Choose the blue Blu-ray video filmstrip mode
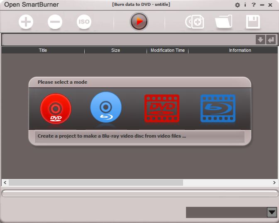This screenshot has width=279, height=223. [218, 108]
